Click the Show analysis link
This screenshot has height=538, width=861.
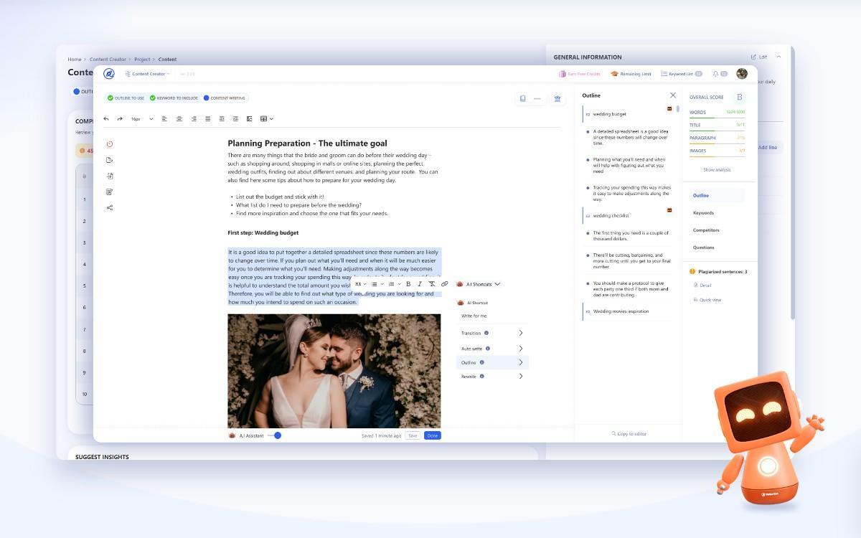click(x=717, y=169)
